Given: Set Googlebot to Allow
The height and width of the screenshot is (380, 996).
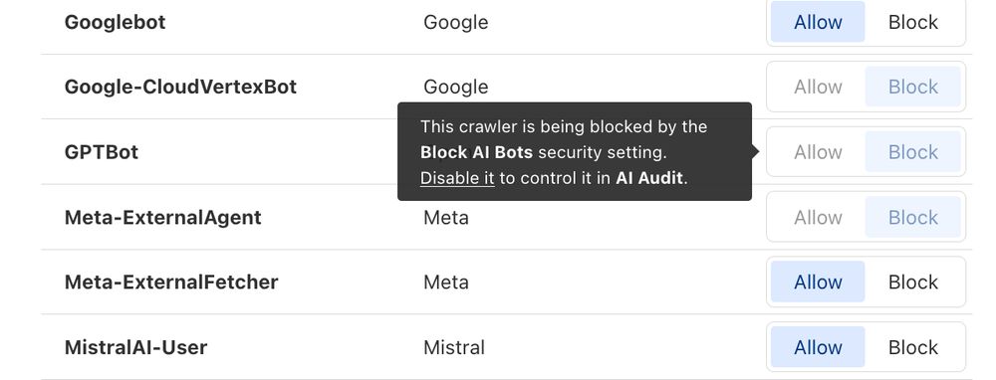Looking at the screenshot, I should tap(818, 22).
